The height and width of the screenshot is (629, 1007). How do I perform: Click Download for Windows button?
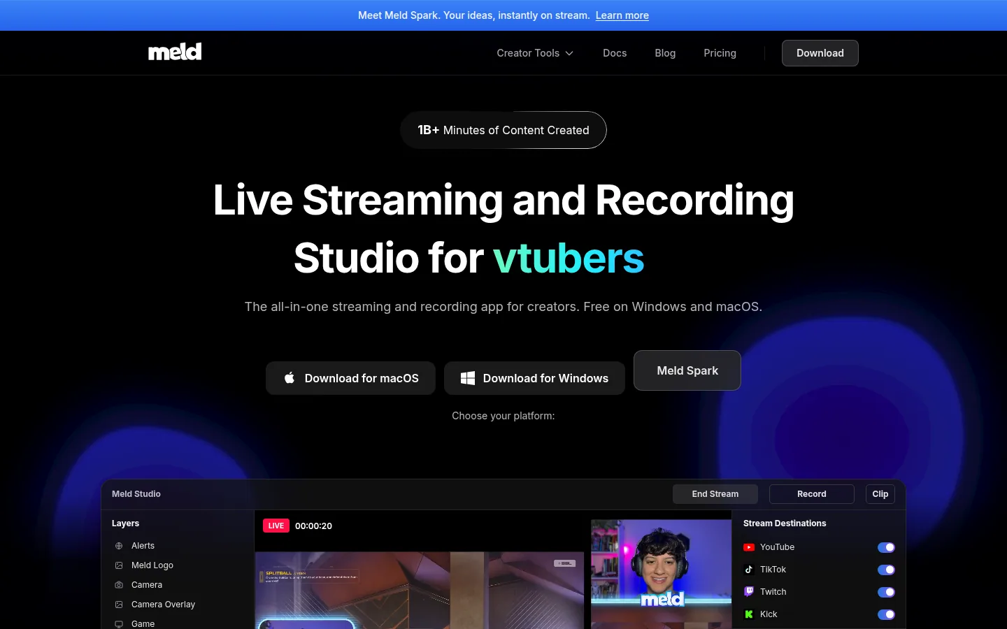tap(534, 378)
